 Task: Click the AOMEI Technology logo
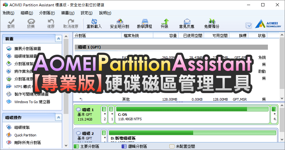click(x=268, y=24)
